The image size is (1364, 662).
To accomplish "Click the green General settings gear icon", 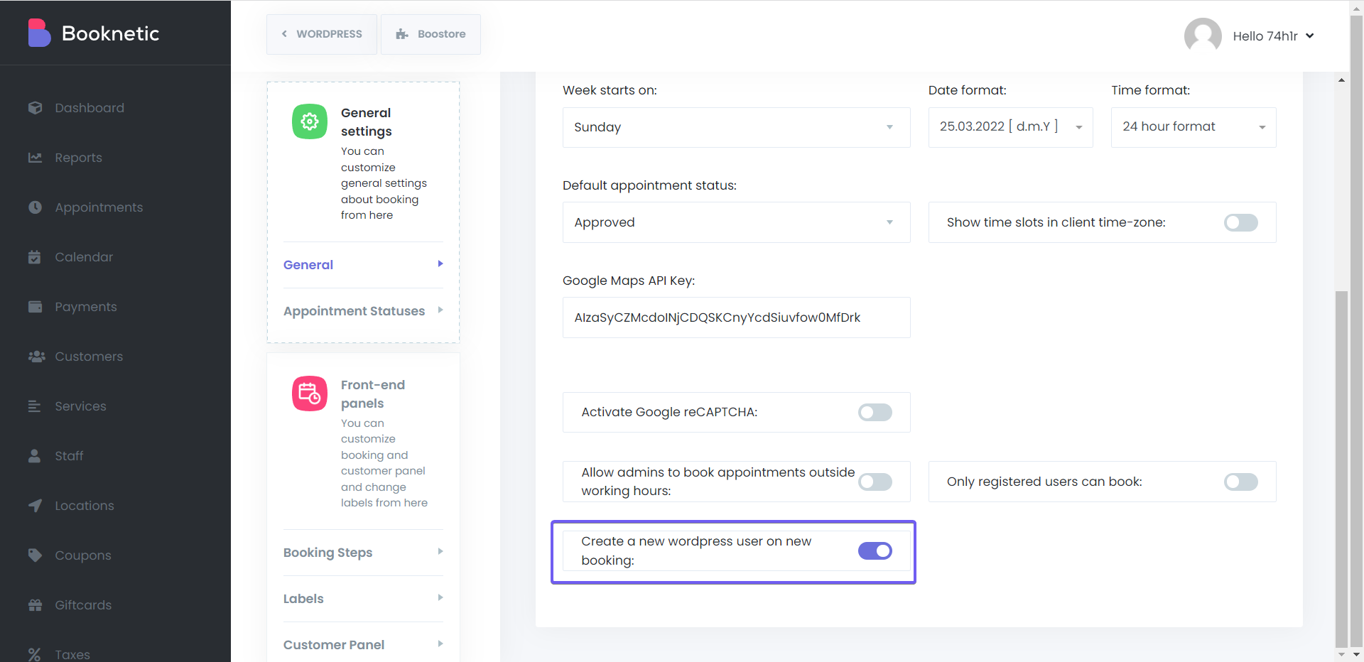I will (309, 121).
